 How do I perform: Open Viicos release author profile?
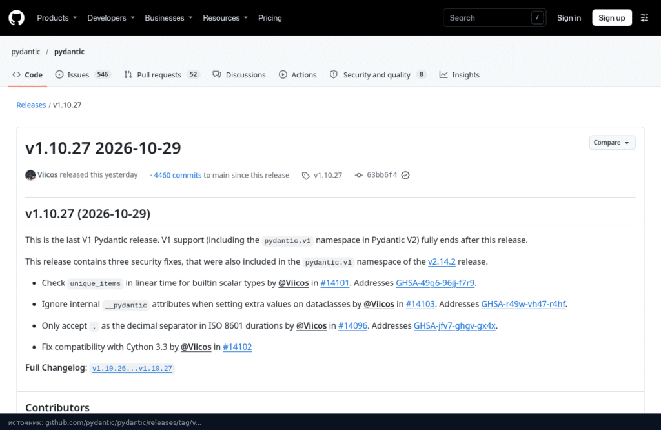click(48, 174)
